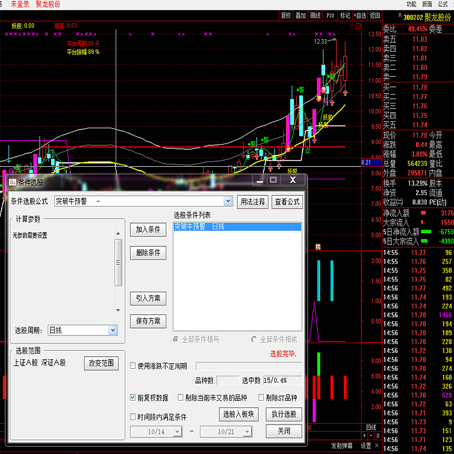
Task: Click the 复权 toolbar button
Action: pyautogui.click(x=286, y=15)
